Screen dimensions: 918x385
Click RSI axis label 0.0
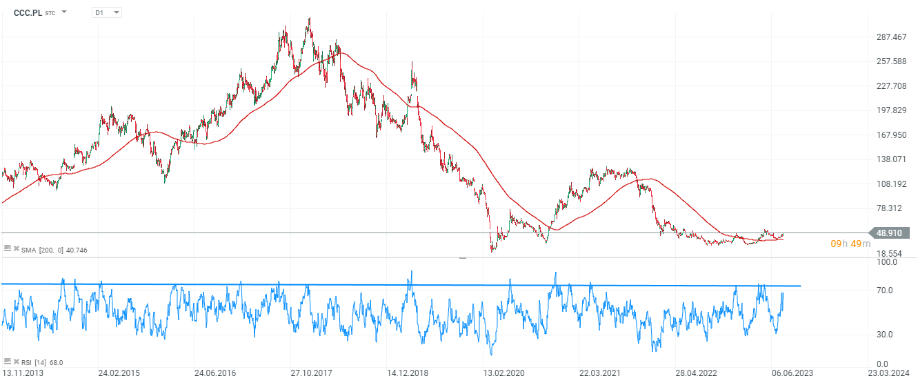pos(882,364)
